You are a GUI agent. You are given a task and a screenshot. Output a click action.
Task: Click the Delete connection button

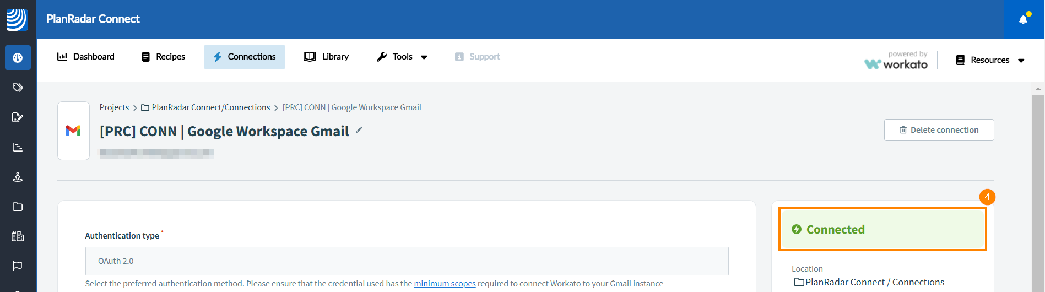click(939, 130)
